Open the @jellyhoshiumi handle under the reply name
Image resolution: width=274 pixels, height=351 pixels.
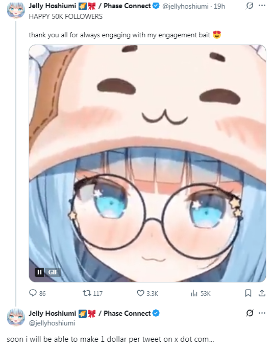pyautogui.click(x=52, y=323)
